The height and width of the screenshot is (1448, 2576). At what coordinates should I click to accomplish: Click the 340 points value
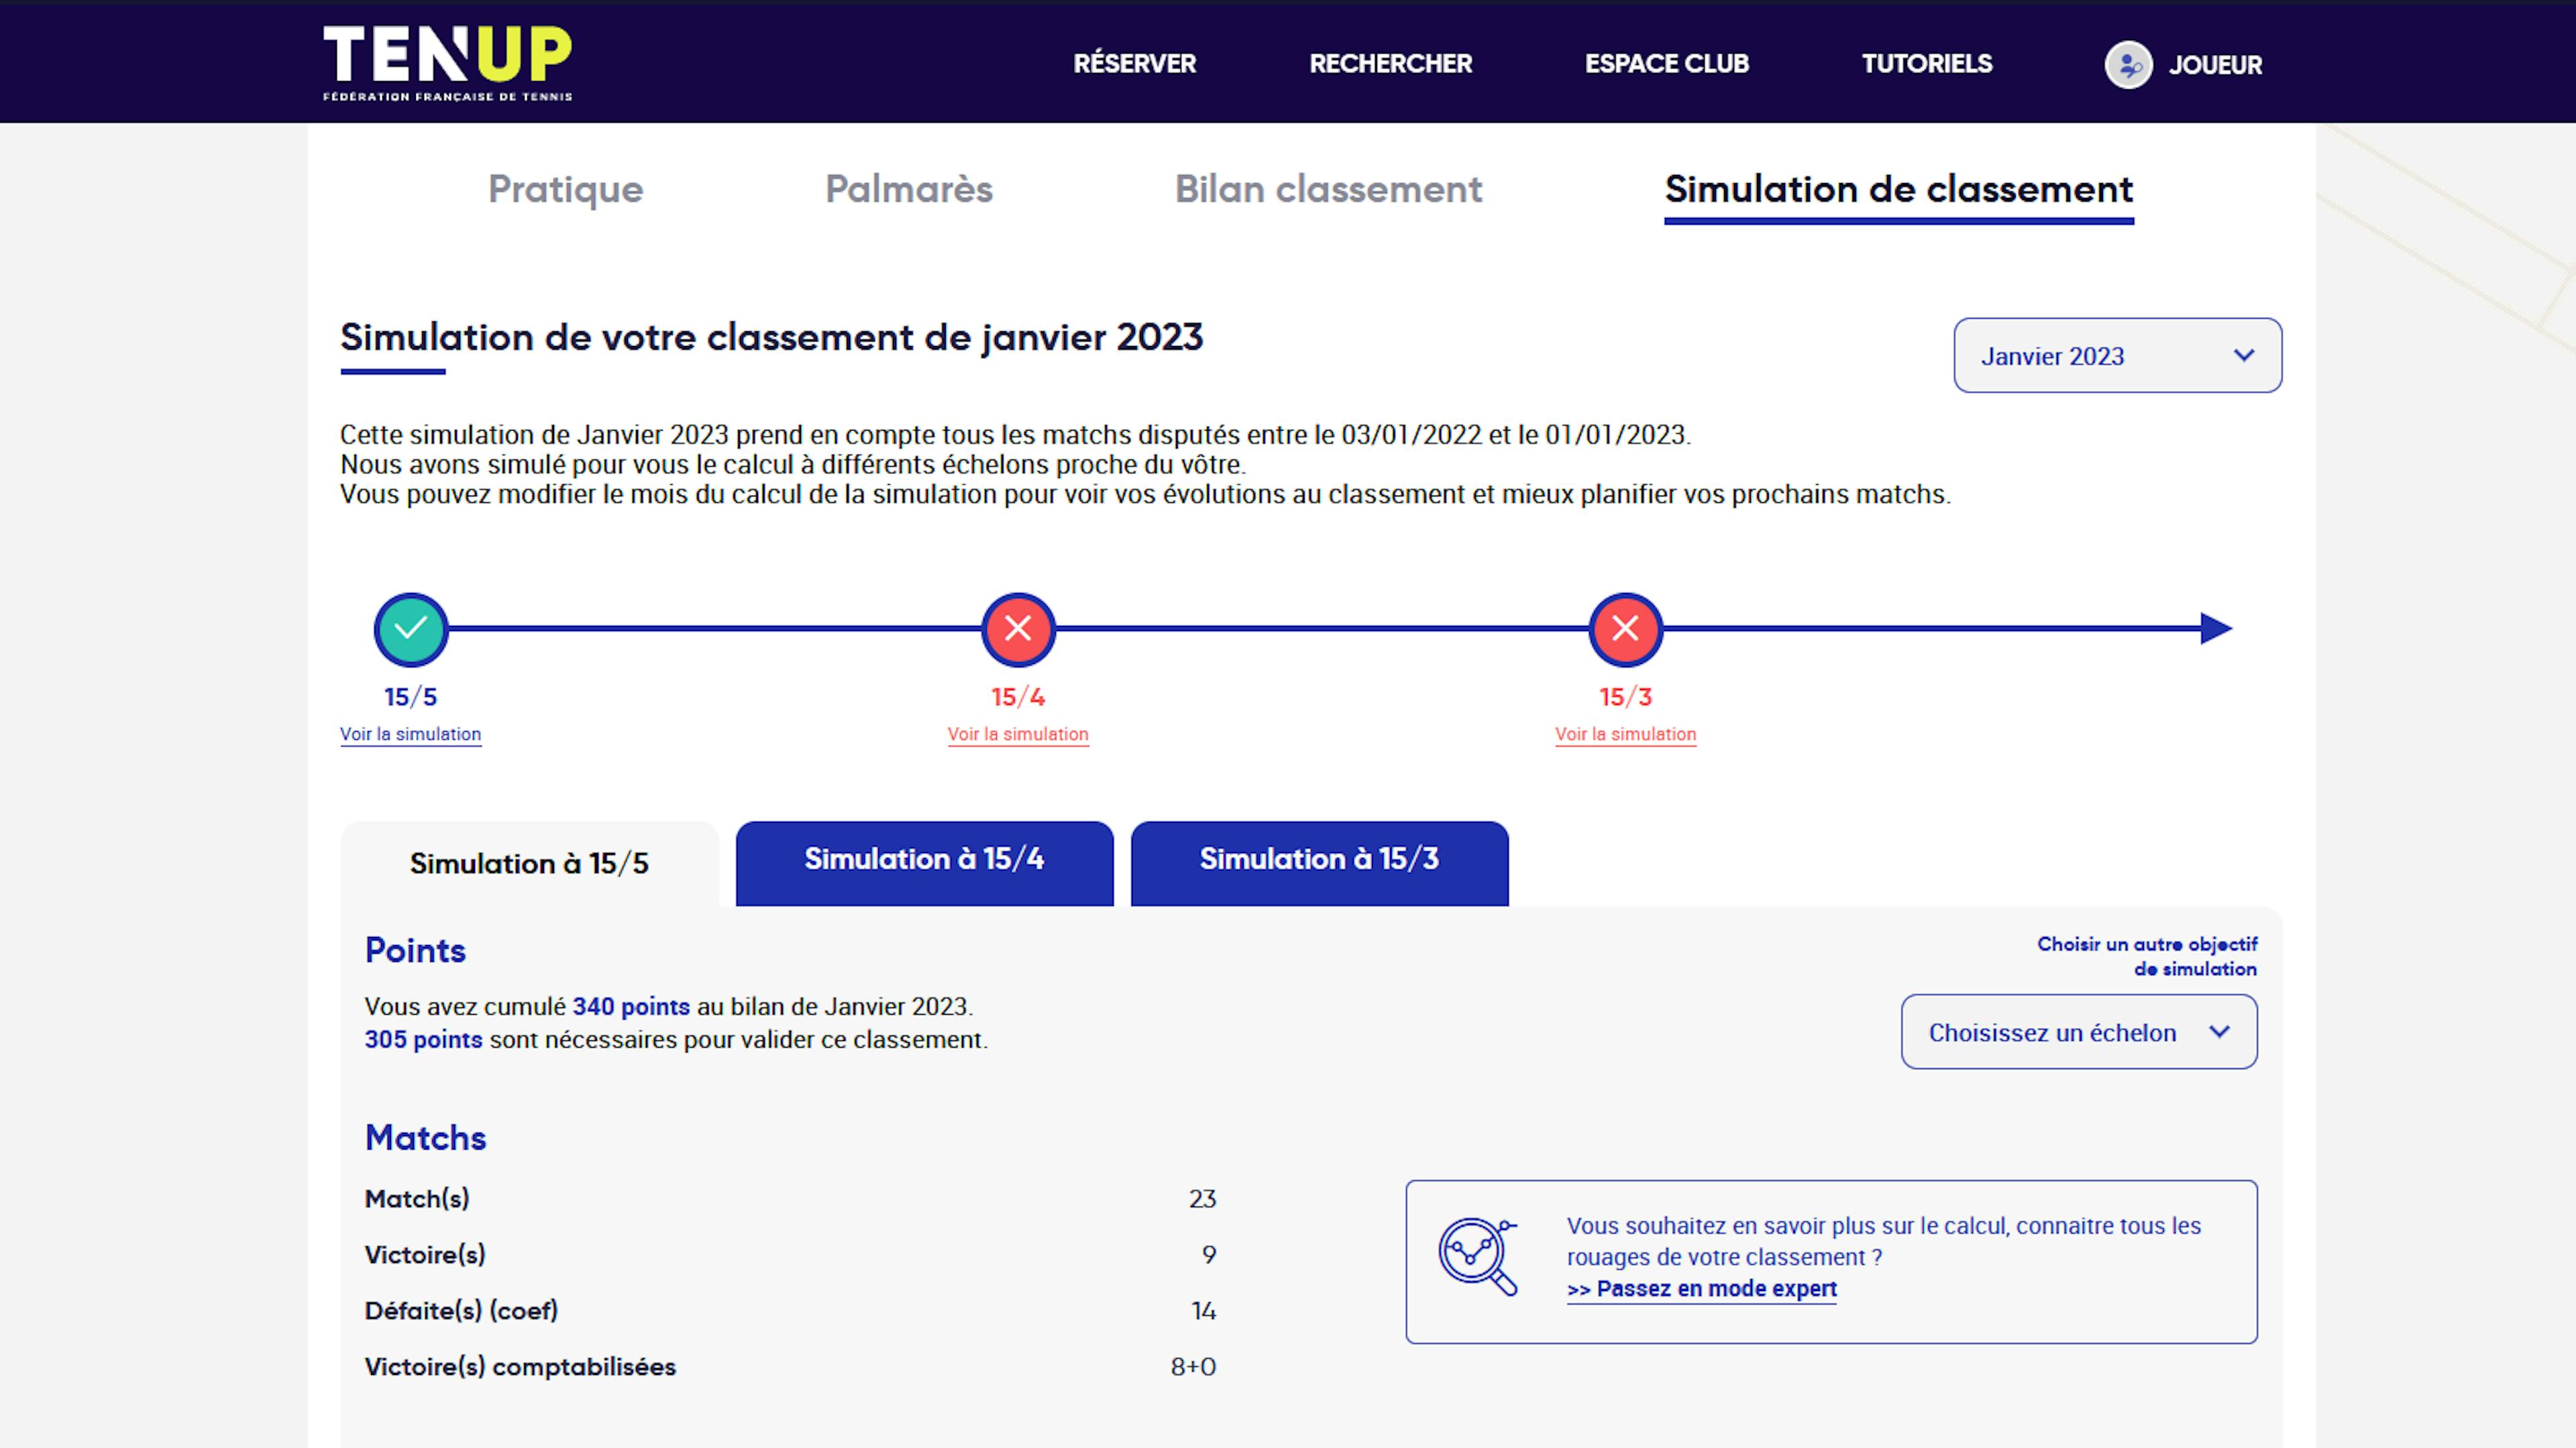631,1007
